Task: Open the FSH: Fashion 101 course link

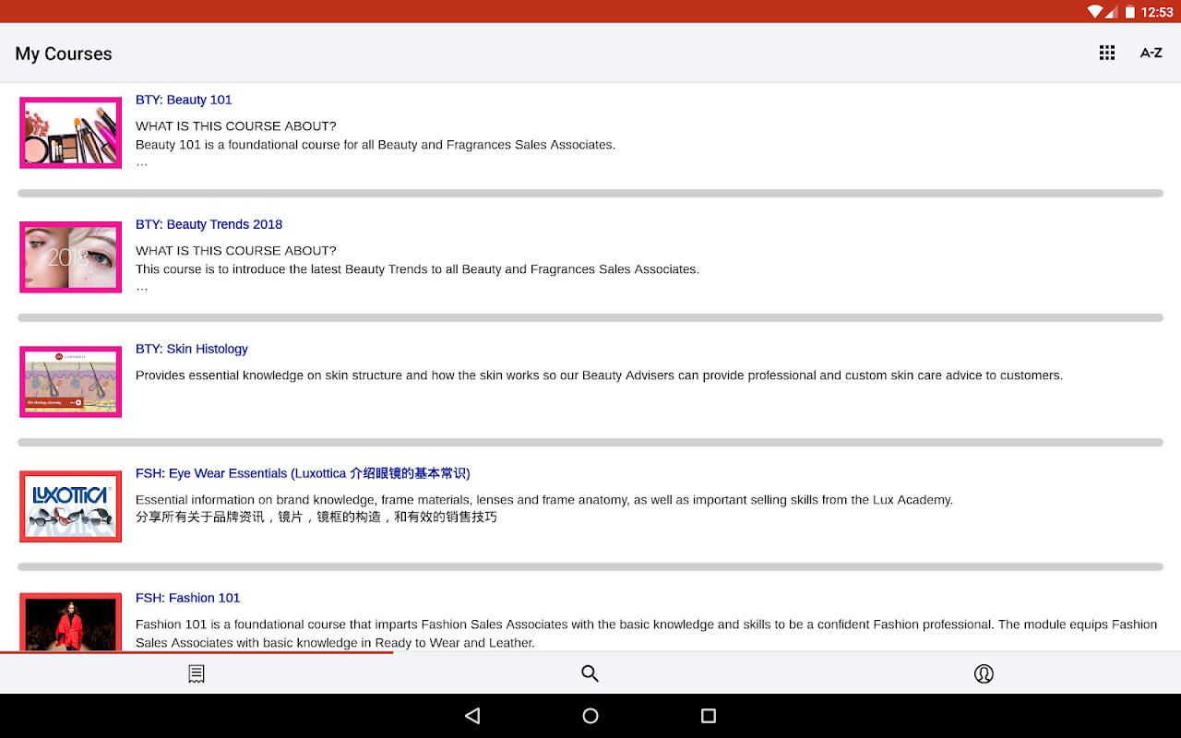Action: click(x=188, y=598)
